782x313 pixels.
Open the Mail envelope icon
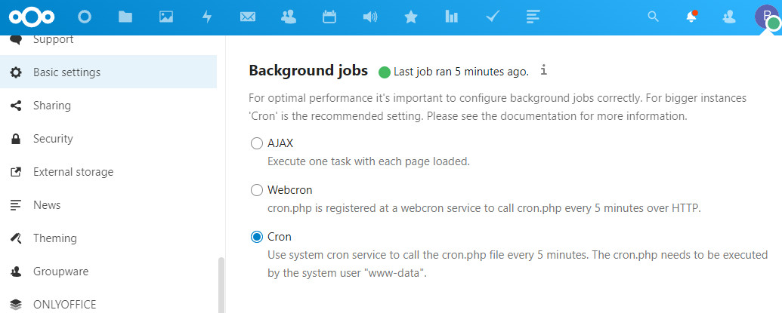[248, 17]
